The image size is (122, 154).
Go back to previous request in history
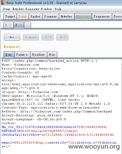click(46, 37)
